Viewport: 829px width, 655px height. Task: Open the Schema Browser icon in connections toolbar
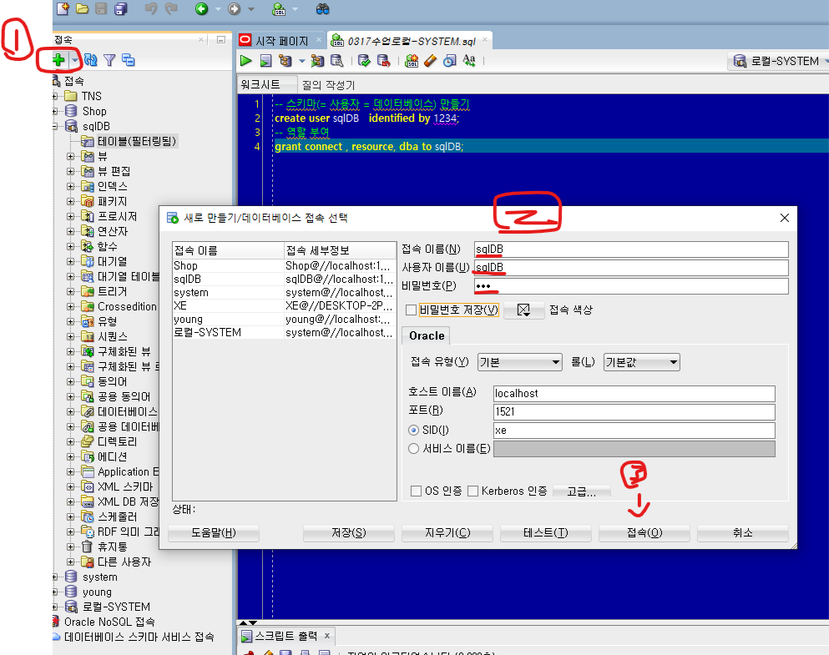(129, 60)
